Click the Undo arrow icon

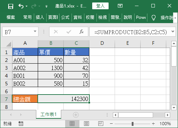21,6
